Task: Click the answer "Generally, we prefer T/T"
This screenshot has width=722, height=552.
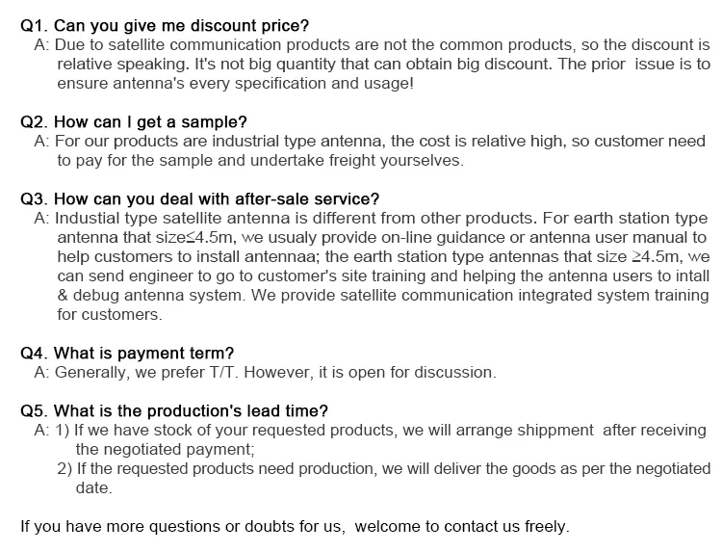Action: click(265, 372)
